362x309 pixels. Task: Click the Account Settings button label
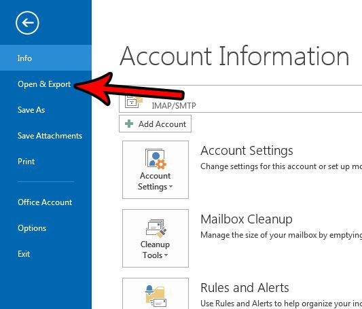pos(155,181)
